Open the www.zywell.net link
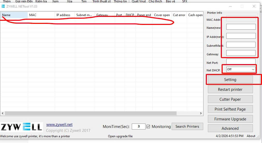This screenshot has width=262, height=143. point(59,125)
